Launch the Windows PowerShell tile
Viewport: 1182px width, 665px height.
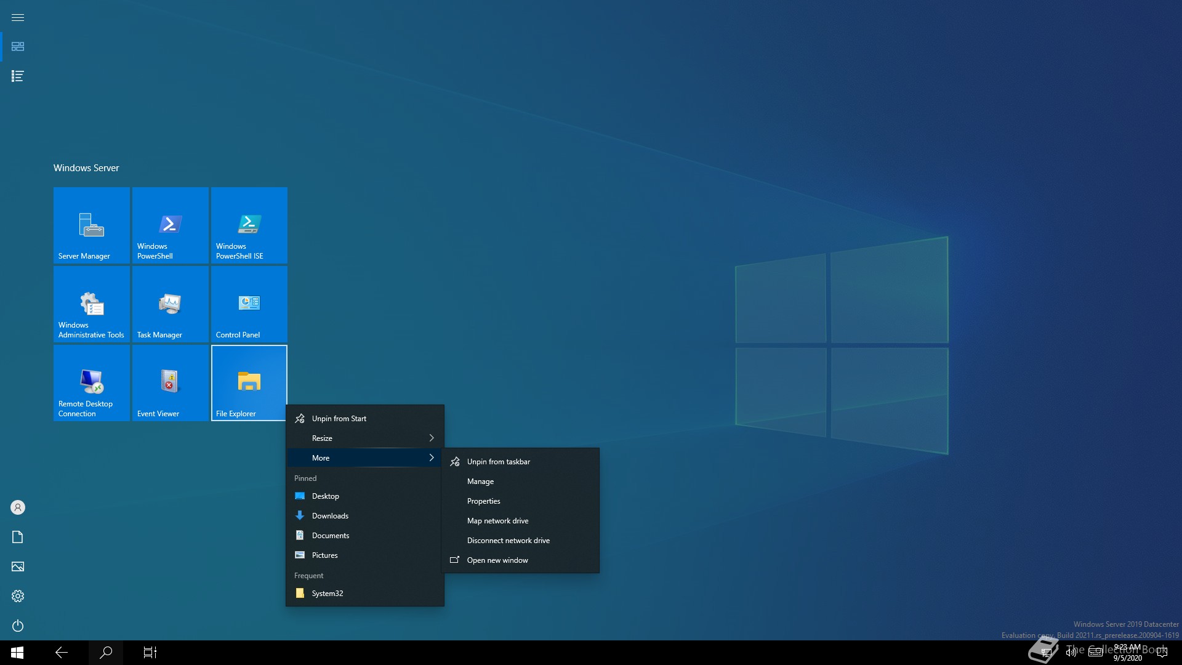coord(171,225)
